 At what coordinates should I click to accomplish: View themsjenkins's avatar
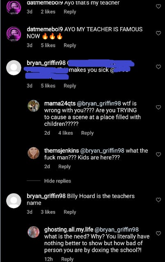pyautogui.click(x=34, y=153)
